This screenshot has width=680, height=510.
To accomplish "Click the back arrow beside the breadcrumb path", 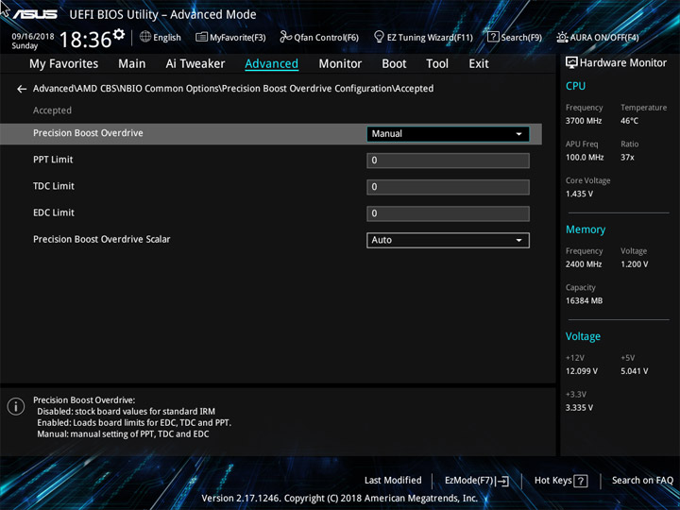I will click(x=21, y=89).
